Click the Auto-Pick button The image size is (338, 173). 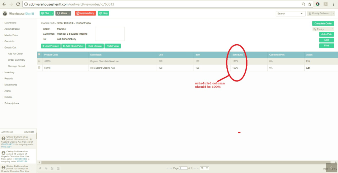click(x=326, y=34)
